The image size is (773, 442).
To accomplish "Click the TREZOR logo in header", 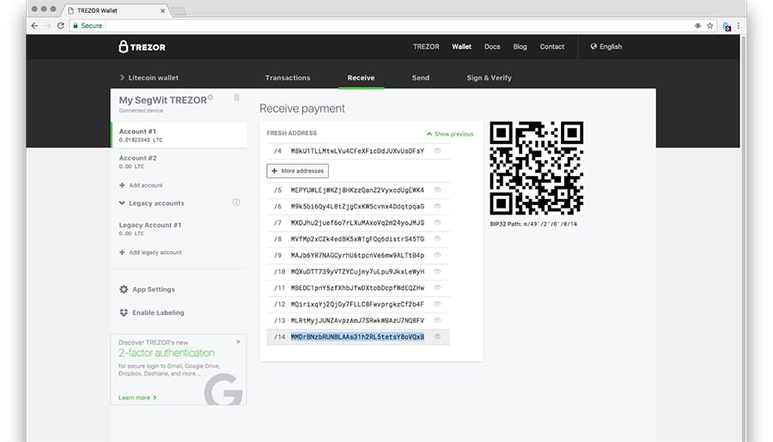I will coord(142,46).
